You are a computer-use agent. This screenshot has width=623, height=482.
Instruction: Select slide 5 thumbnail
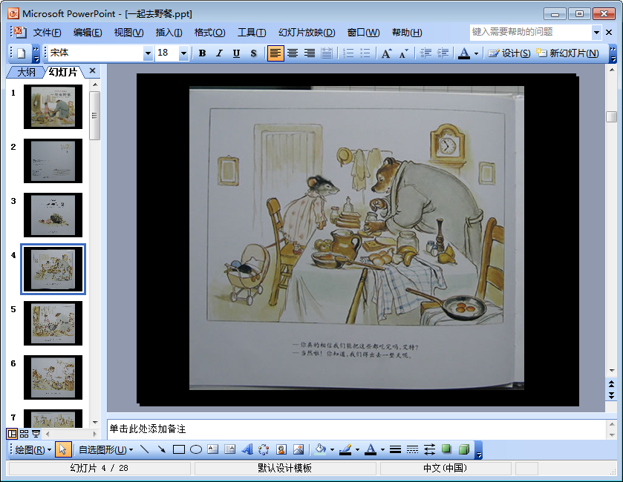pyautogui.click(x=53, y=323)
